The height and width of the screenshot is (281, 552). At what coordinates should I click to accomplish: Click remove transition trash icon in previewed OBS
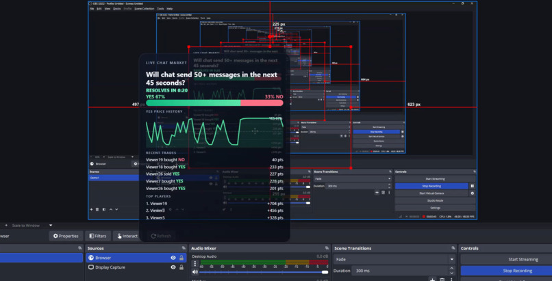click(383, 193)
